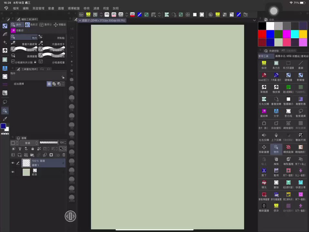Click 刪除圖層 delete layer in quick access
The height and width of the screenshot is (232, 309).
[x=264, y=208]
